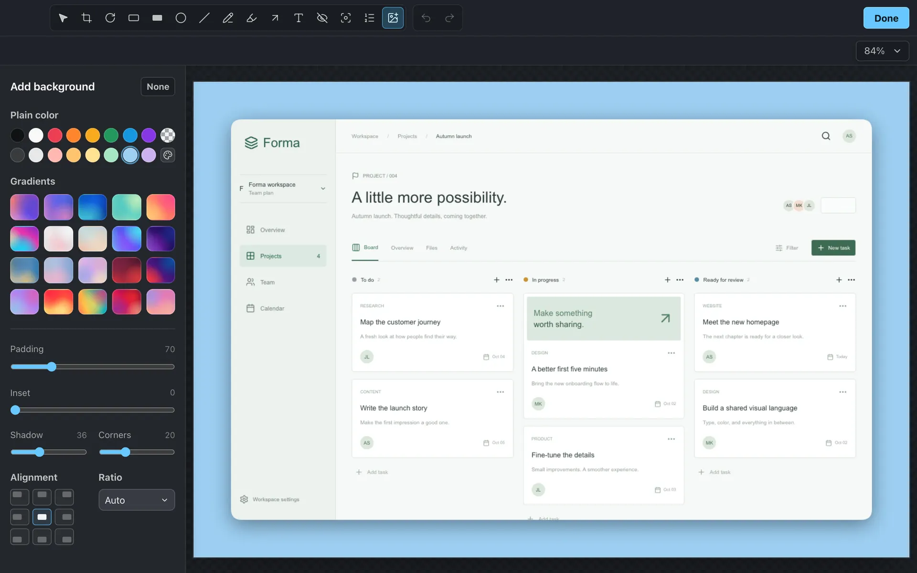Click the redo arrow
The width and height of the screenshot is (917, 573).
point(449,18)
